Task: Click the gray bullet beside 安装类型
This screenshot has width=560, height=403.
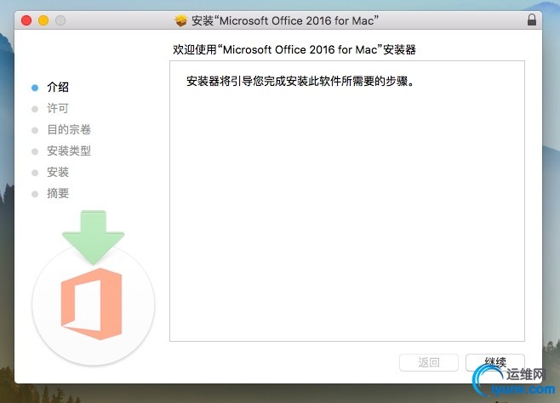Action: tap(35, 151)
